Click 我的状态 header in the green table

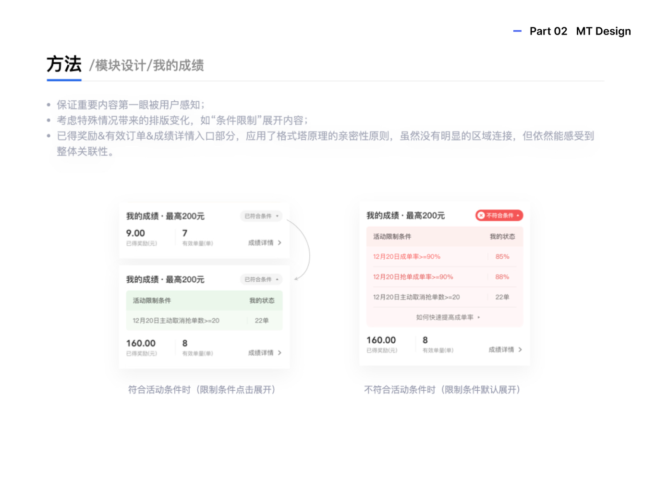tap(262, 300)
